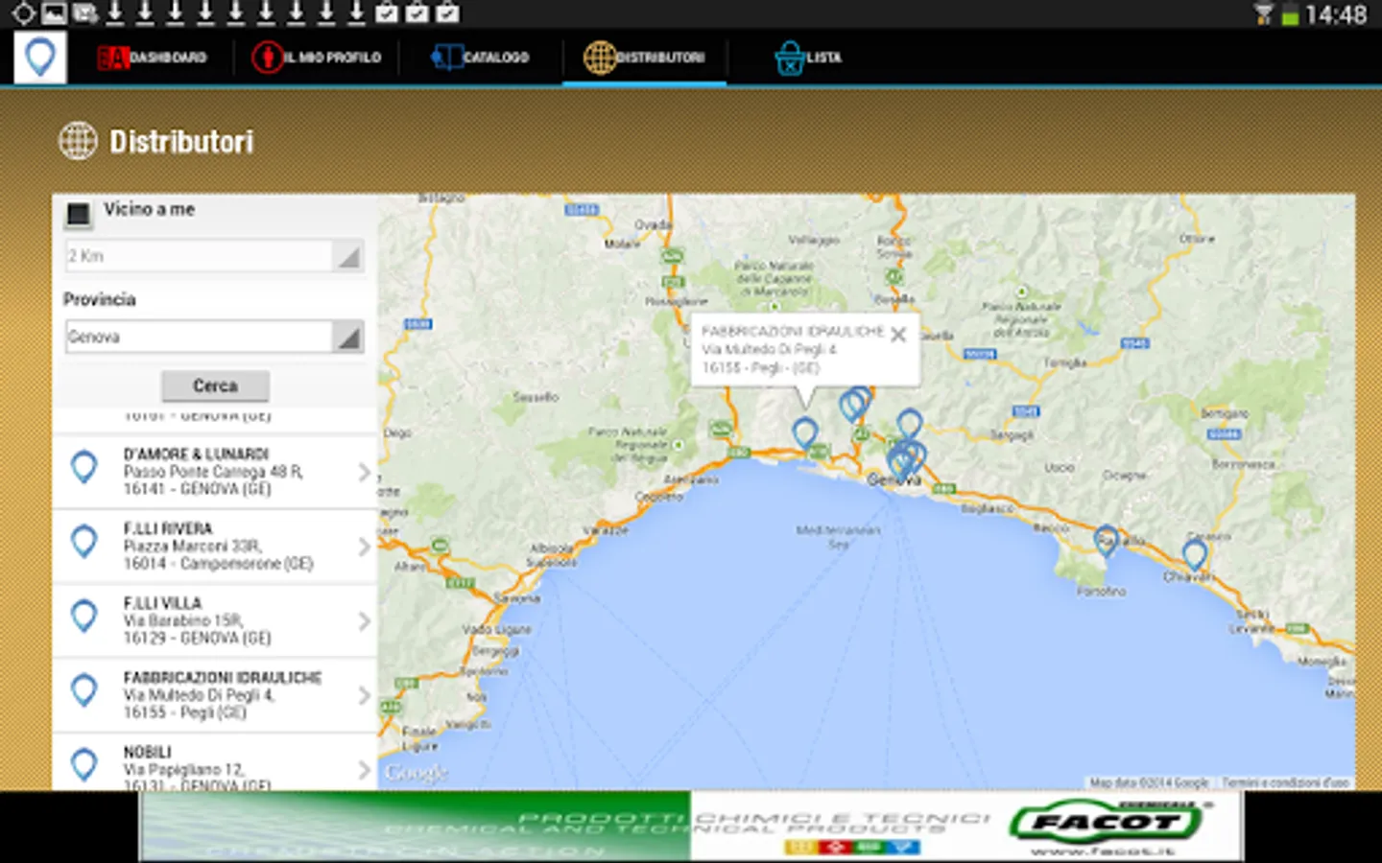Select the Distributori tab
Viewport: 1382px width, 863px height.
coord(644,58)
